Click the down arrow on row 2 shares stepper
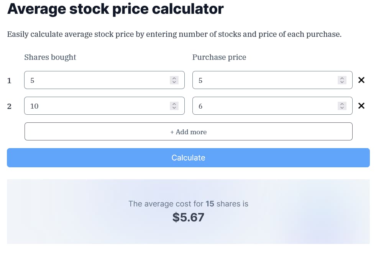The image size is (376, 254). (x=174, y=108)
